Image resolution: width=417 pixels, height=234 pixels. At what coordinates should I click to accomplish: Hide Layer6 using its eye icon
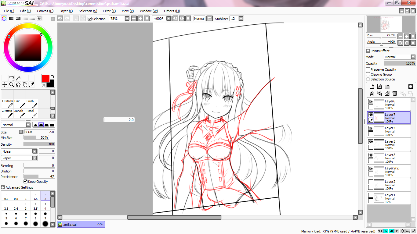coord(371,101)
